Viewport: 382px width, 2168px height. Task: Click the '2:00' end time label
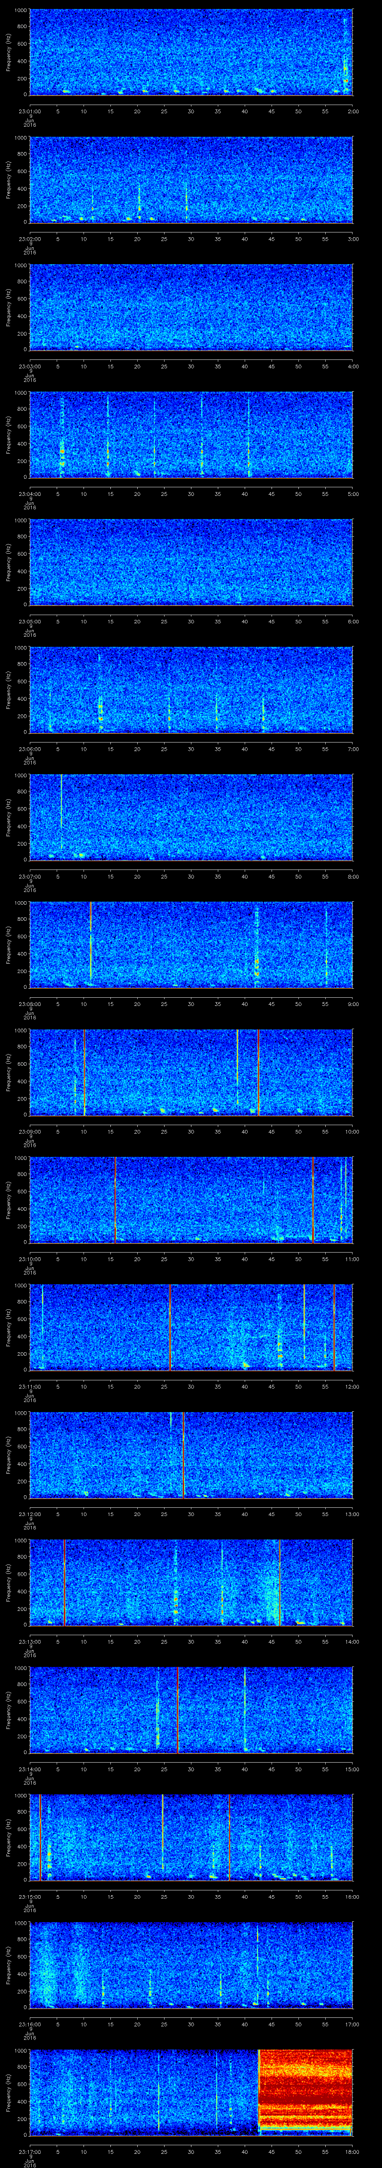[353, 110]
